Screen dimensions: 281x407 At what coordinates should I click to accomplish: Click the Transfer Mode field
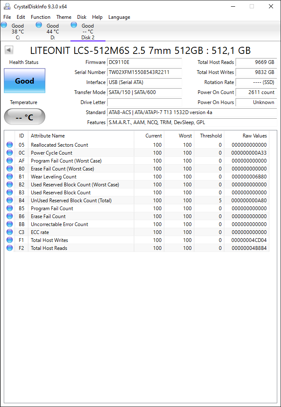[x=145, y=92]
